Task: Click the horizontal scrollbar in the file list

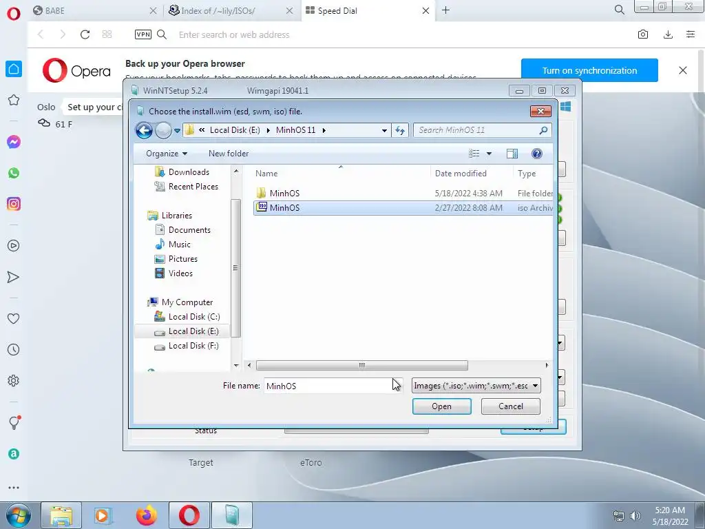Action: 362,365
